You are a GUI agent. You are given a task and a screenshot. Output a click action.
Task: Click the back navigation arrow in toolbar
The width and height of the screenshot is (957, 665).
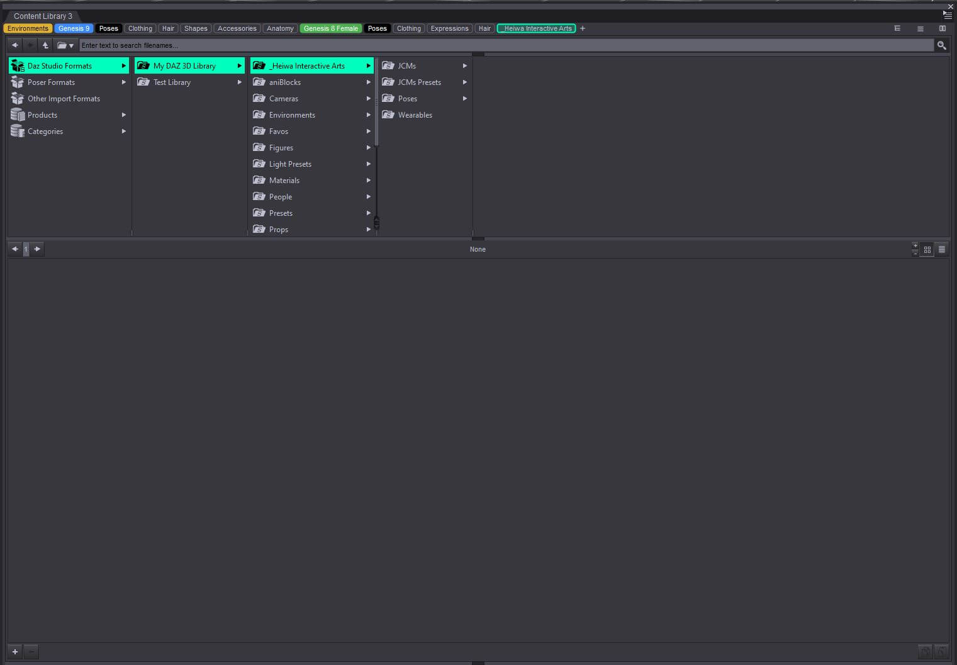pyautogui.click(x=15, y=45)
